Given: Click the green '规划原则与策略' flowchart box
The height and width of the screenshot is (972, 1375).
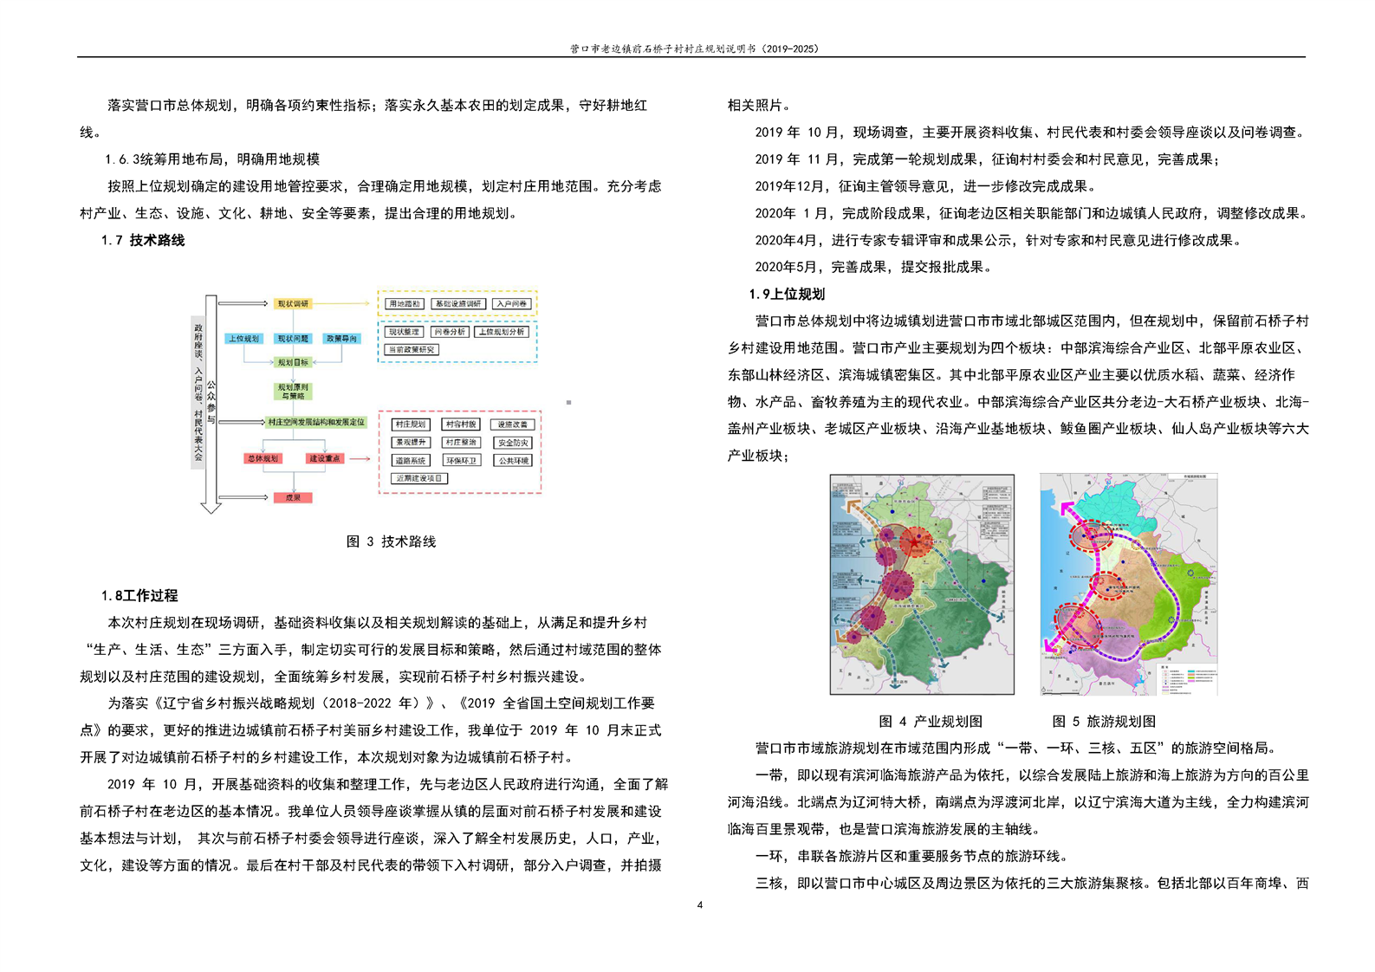Looking at the screenshot, I should tap(293, 392).
